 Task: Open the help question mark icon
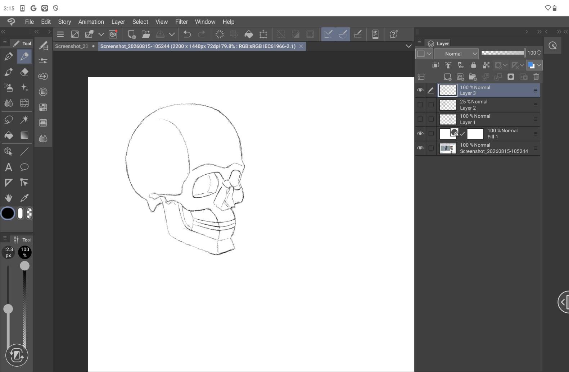(x=394, y=34)
